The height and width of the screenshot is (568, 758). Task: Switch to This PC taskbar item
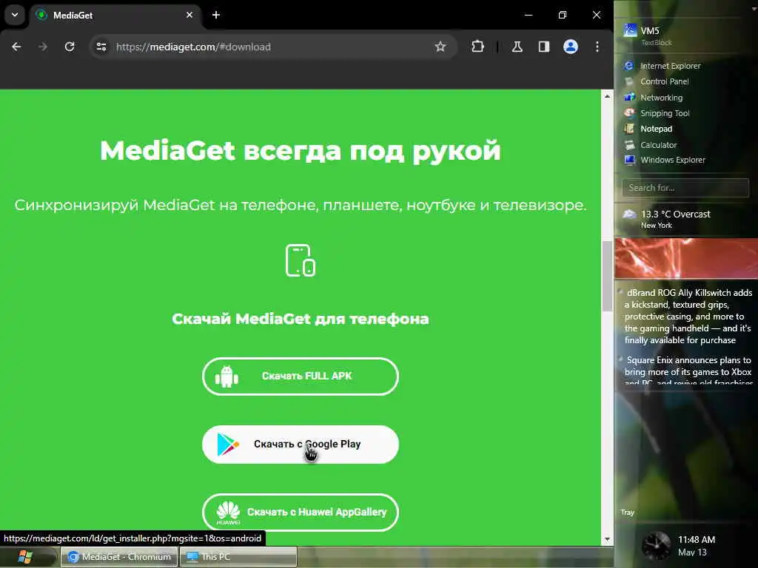(x=238, y=557)
